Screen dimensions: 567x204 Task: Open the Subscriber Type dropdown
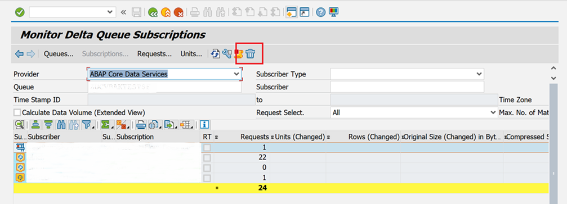tap(479, 74)
